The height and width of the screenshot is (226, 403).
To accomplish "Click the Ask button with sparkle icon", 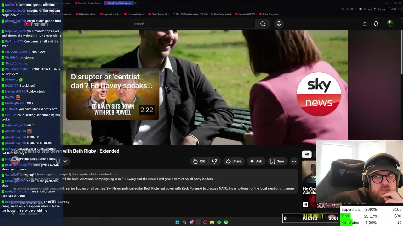I will click(x=256, y=161).
